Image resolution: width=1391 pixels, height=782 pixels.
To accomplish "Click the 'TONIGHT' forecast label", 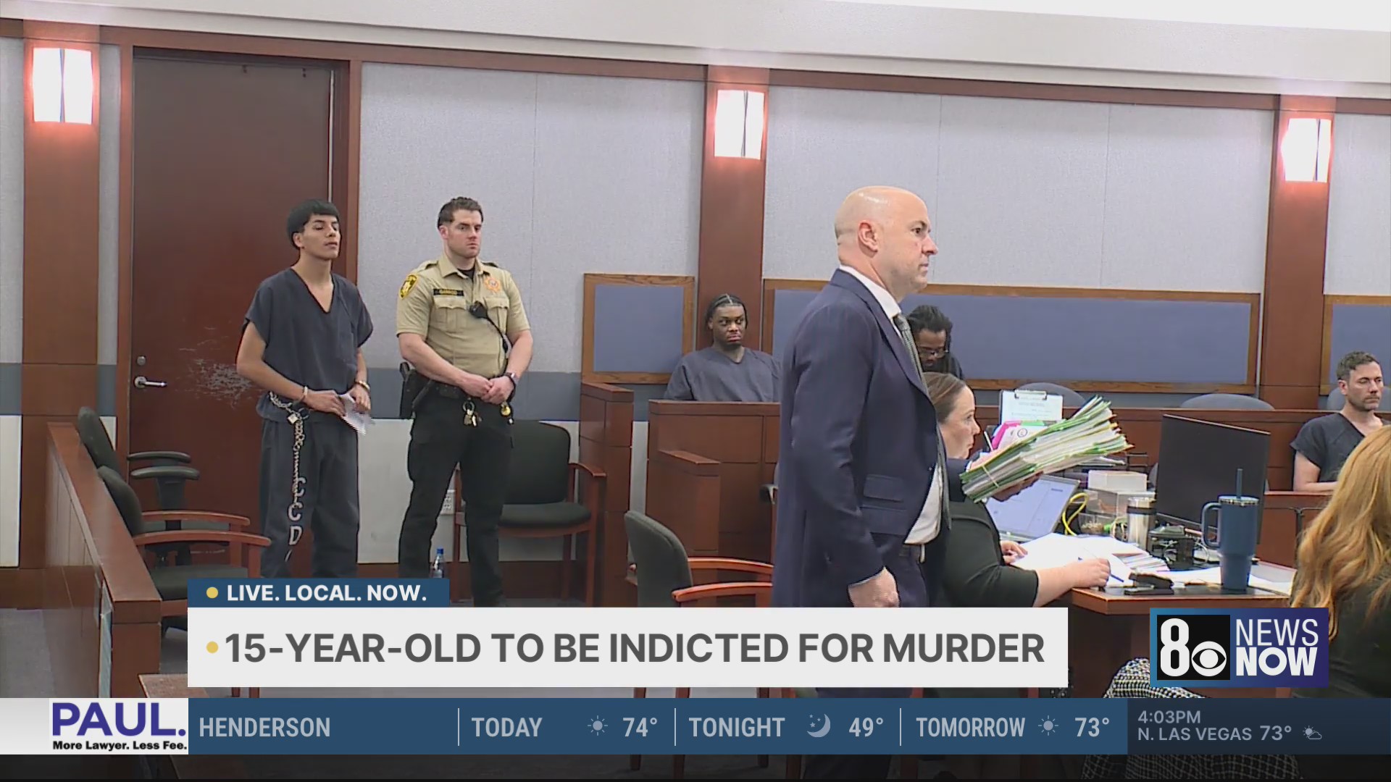I will point(736,727).
